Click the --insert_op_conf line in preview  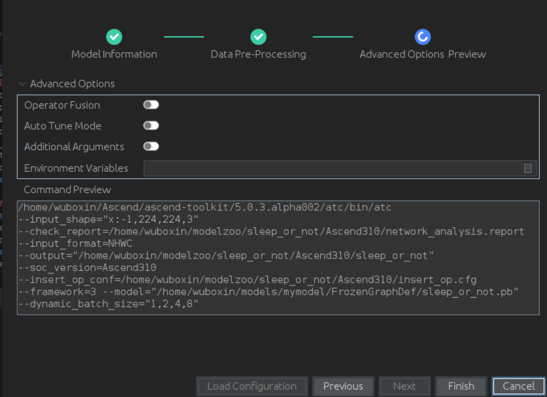[x=247, y=280]
